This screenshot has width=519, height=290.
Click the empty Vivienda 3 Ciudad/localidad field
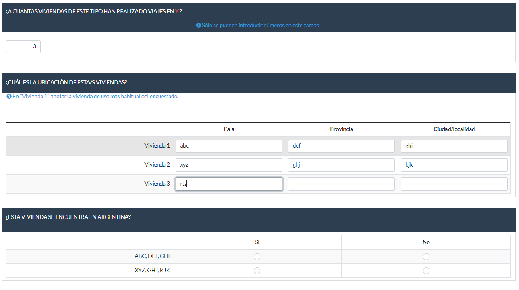point(454,184)
